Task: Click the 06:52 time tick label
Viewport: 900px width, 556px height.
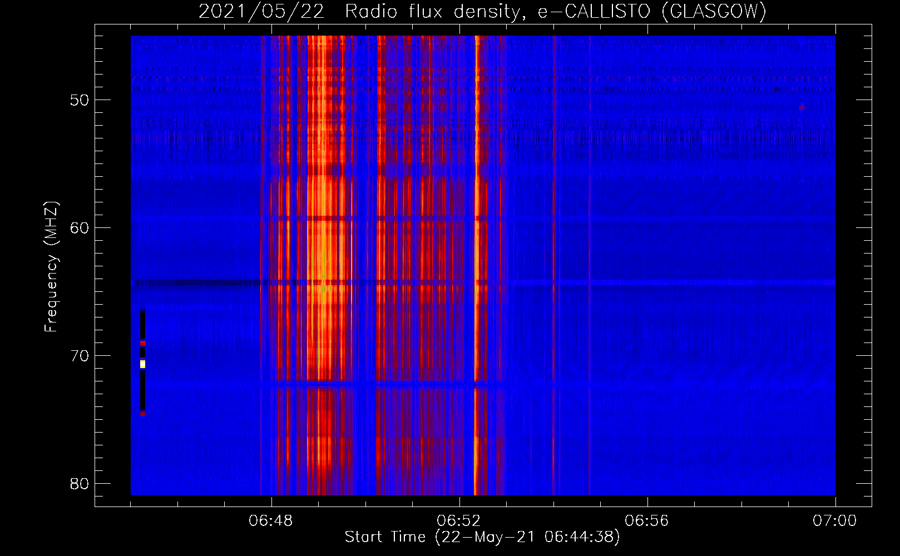Action: (459, 521)
